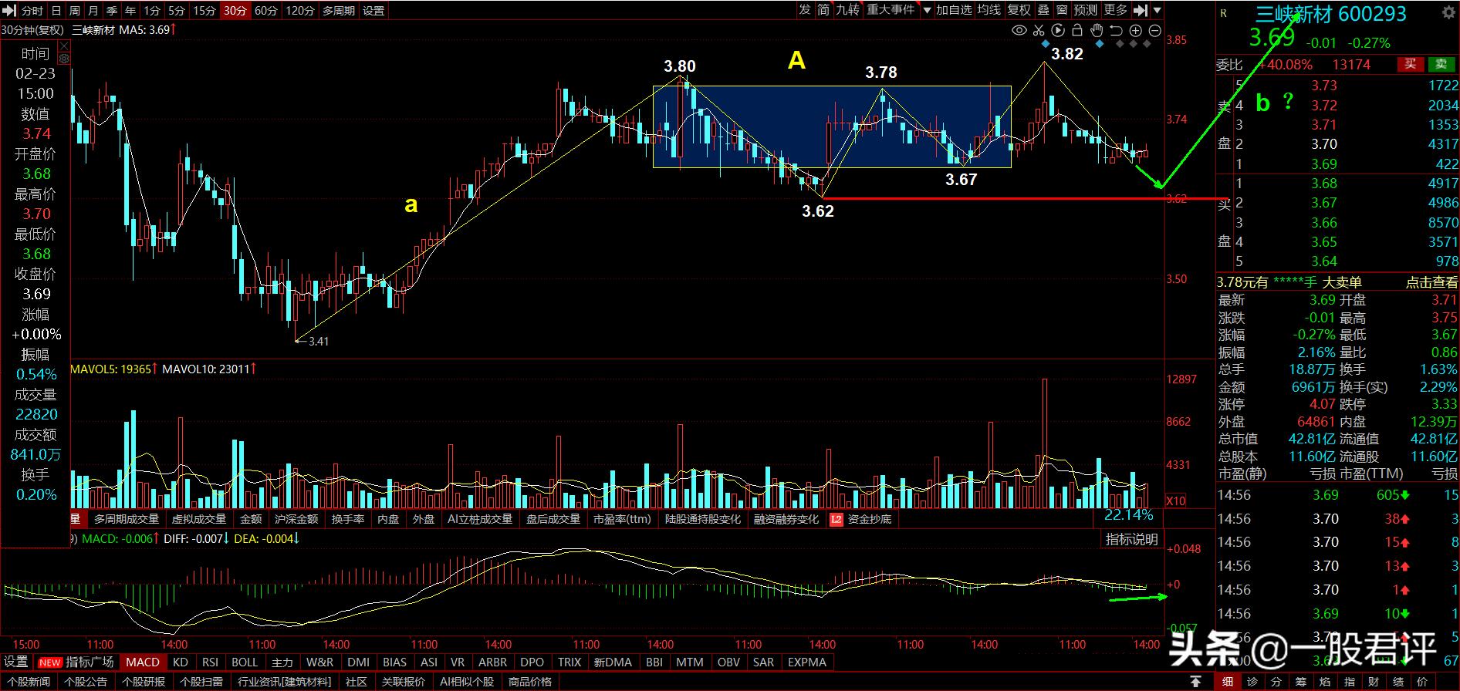
Task: Open AI相似个股 similar stocks tab
Action: coord(467,682)
